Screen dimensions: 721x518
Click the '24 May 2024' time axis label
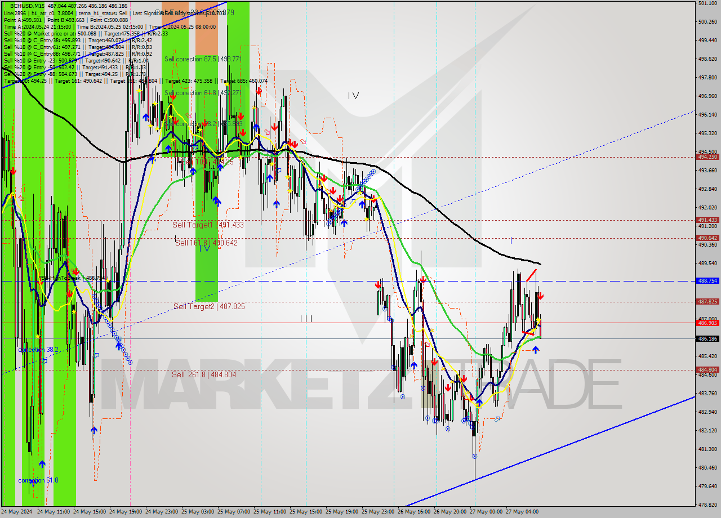coord(18,512)
